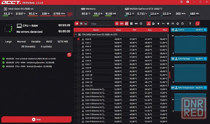Click the Core 0 temperature graph area
Screen dimensions: 210x124
[x=190, y=44]
